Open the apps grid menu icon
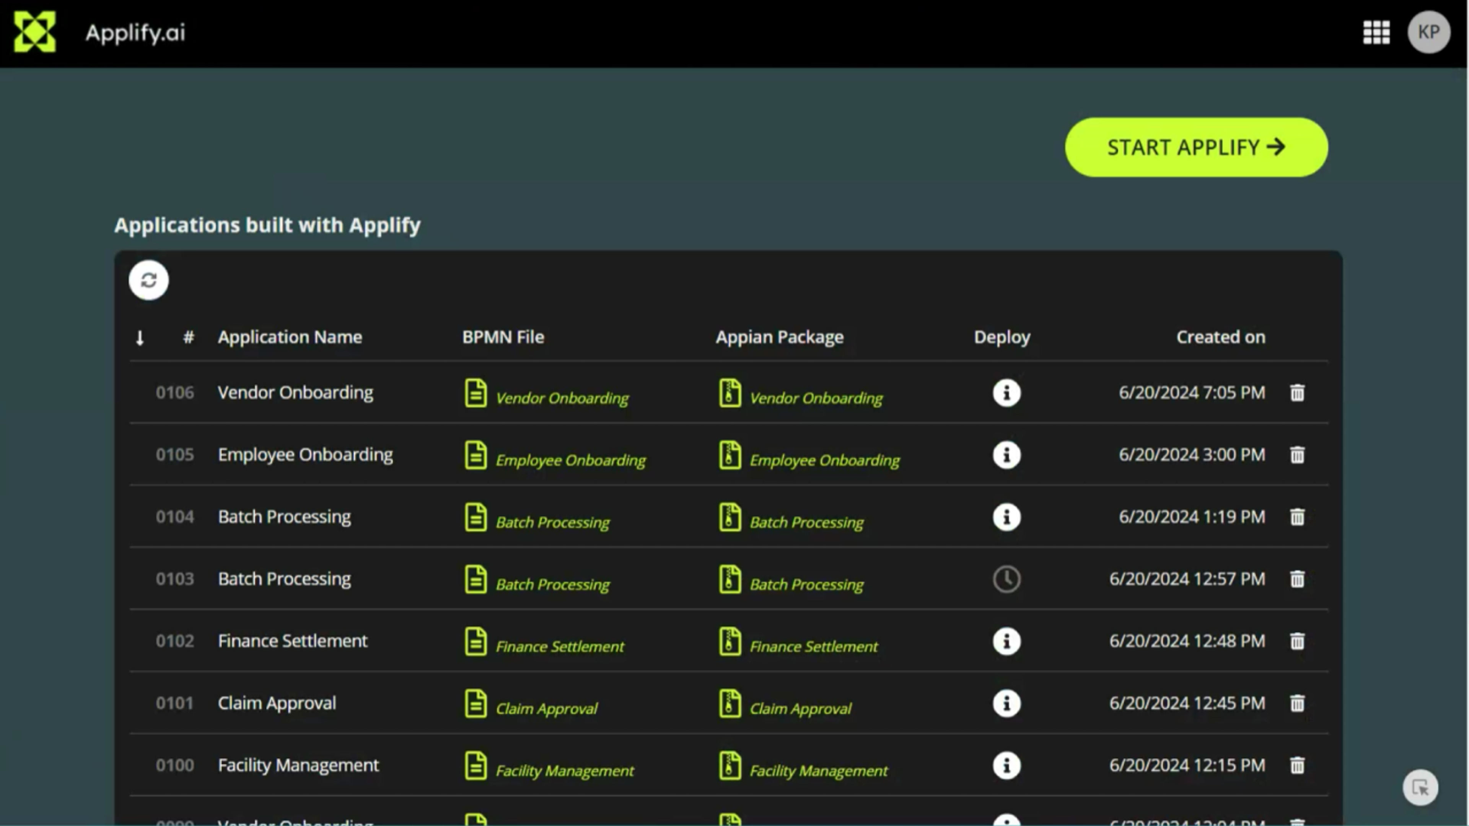The width and height of the screenshot is (1469, 826). click(1376, 33)
